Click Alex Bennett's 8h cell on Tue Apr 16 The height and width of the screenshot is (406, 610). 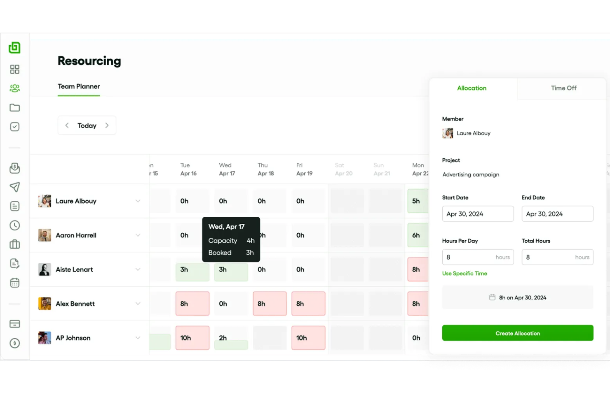192,304
